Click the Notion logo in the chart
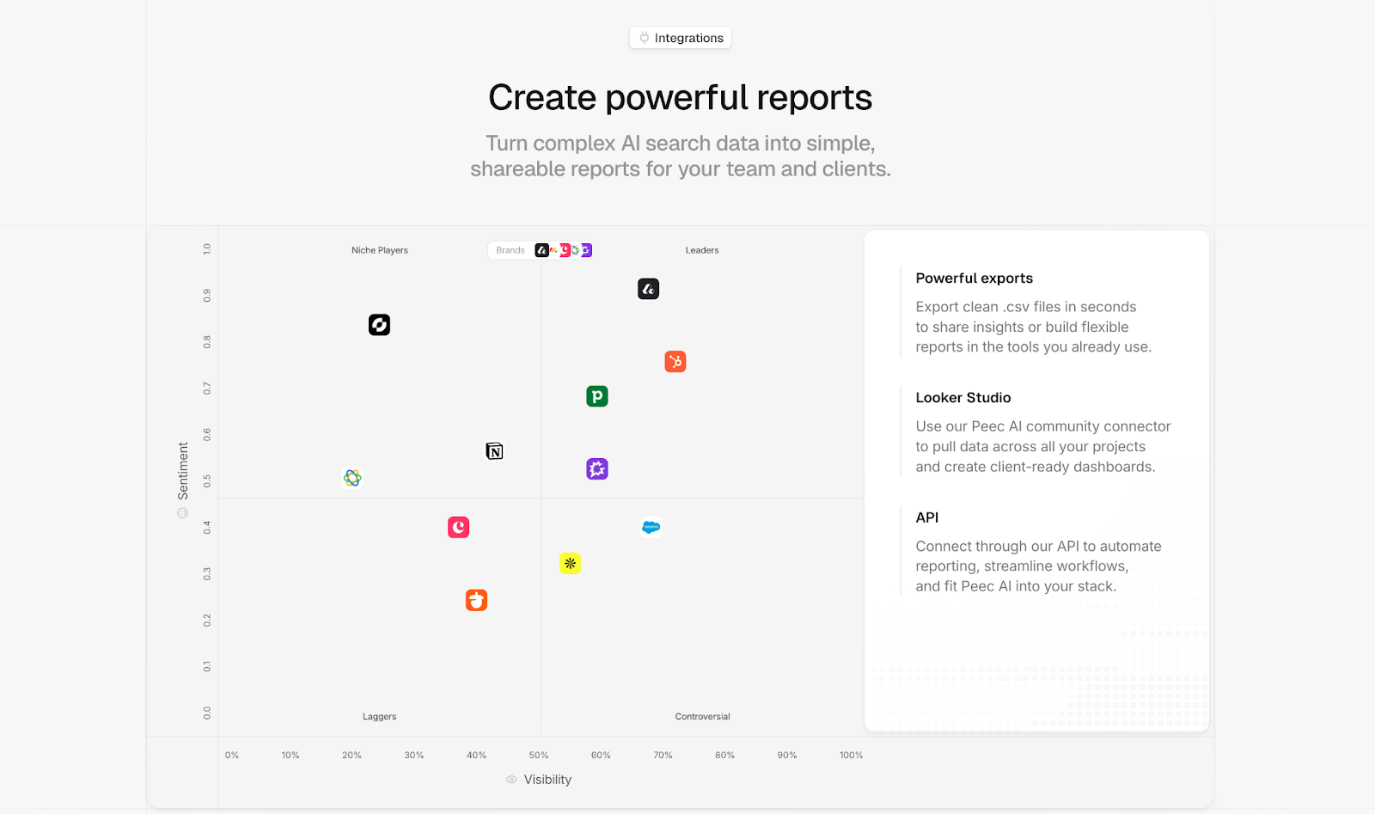The image size is (1375, 814). [x=494, y=451]
